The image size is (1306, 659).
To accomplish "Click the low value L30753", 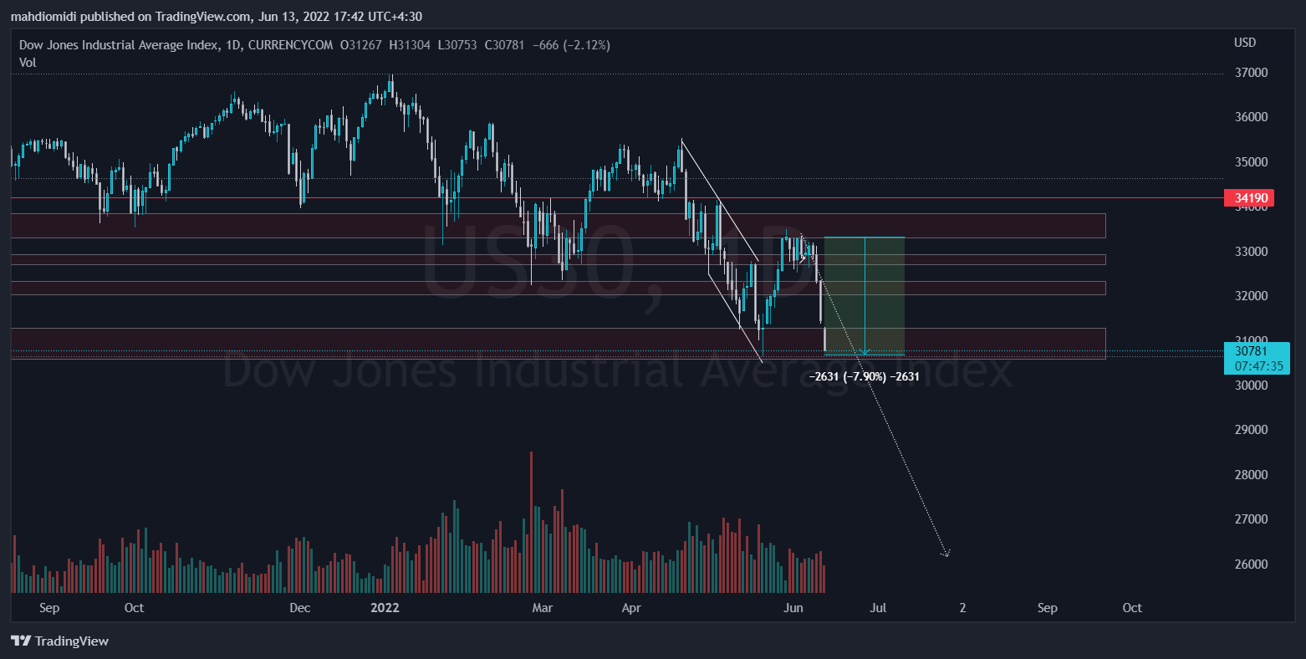I will point(457,45).
